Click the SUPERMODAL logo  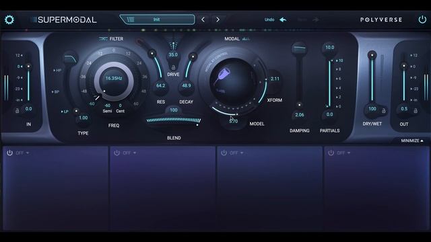coord(64,19)
